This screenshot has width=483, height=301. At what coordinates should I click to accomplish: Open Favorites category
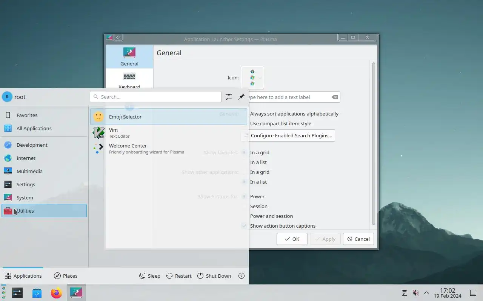[x=44, y=115]
